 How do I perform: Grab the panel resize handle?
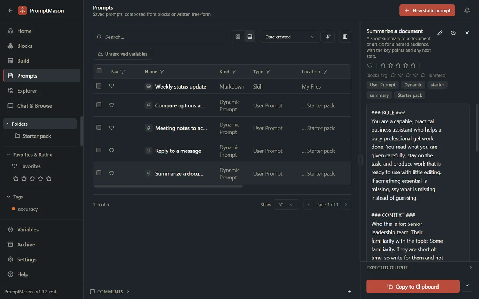[x=360, y=160]
